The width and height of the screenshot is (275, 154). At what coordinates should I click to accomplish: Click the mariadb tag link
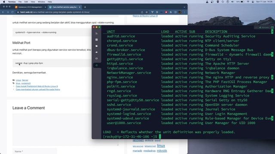pos(137,151)
